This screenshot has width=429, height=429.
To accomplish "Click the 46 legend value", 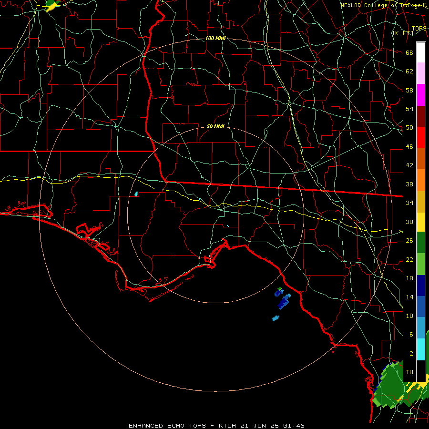I will tap(409, 147).
